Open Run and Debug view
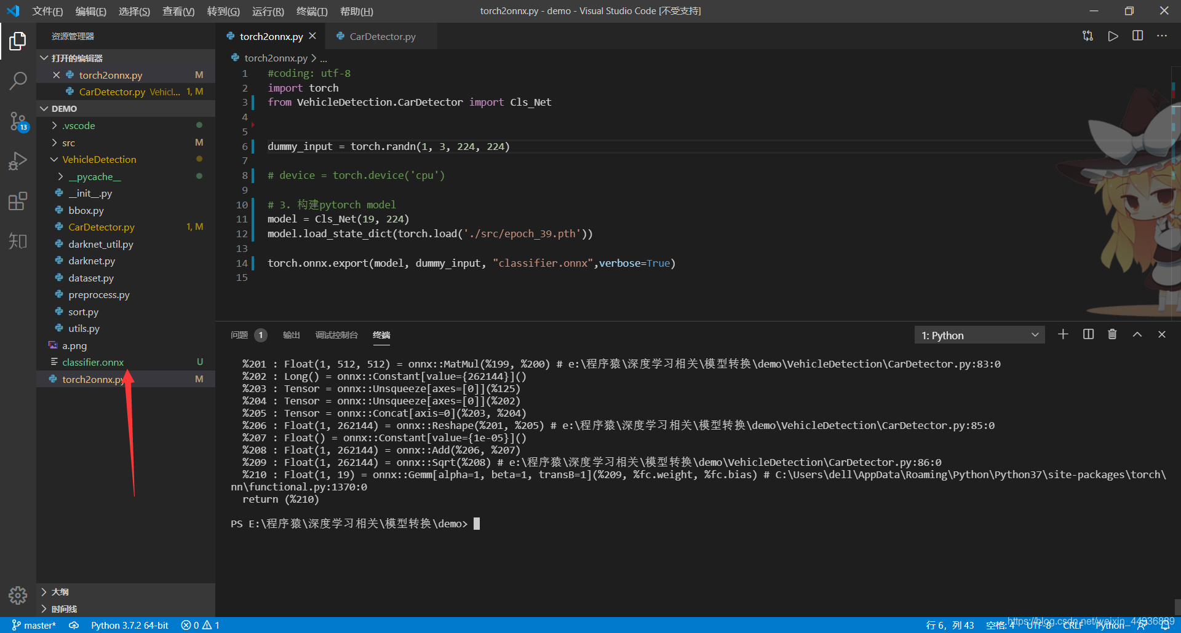Screen dimensions: 1181x633 coord(18,162)
